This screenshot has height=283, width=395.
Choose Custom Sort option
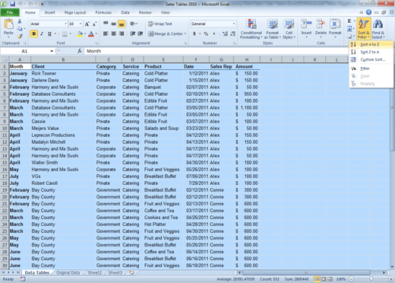[371, 59]
